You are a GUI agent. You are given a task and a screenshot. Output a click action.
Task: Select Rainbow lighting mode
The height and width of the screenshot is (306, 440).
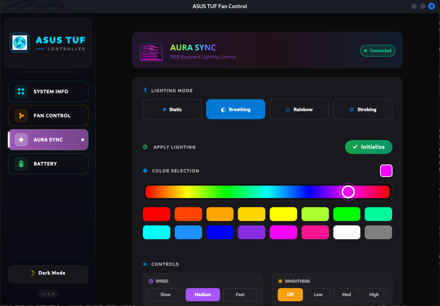click(x=299, y=109)
